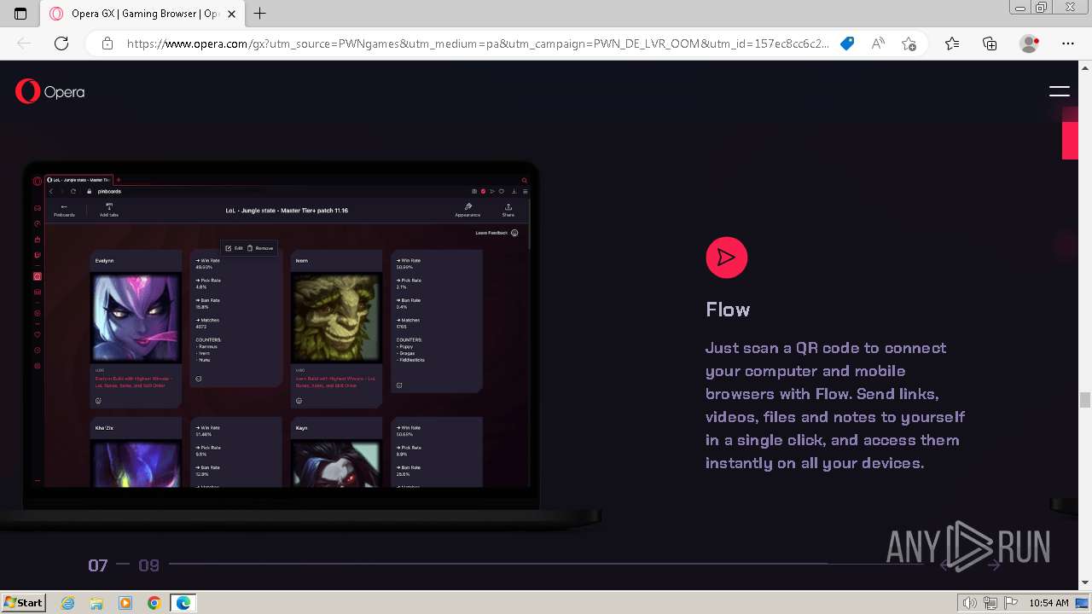Select the Opera GX Gaming Browser tab
The image size is (1092, 614).
(x=142, y=14)
